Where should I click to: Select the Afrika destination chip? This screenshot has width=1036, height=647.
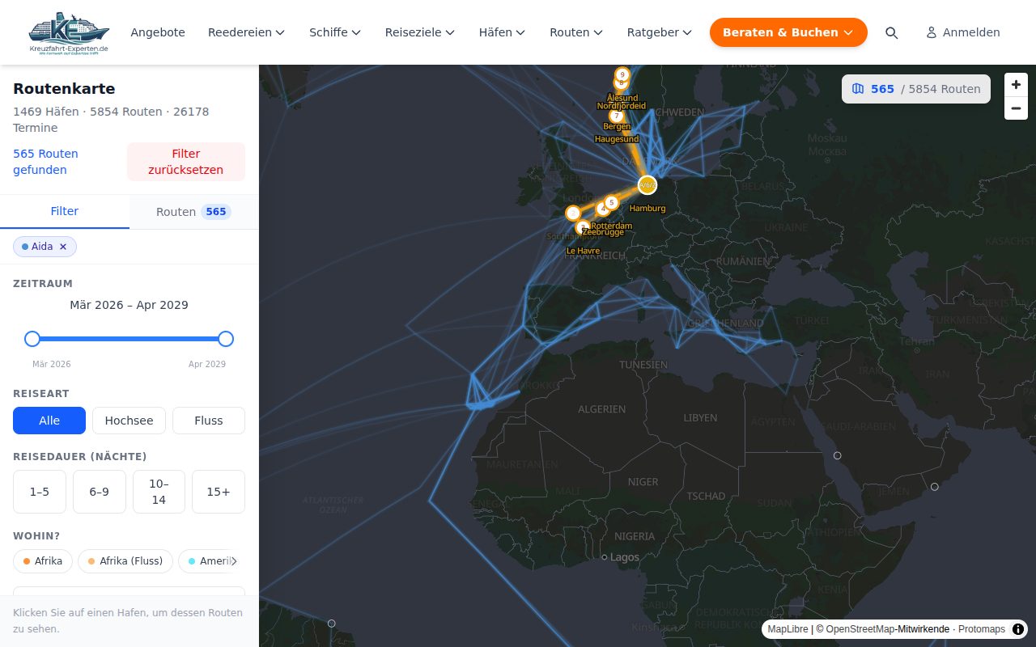43,561
